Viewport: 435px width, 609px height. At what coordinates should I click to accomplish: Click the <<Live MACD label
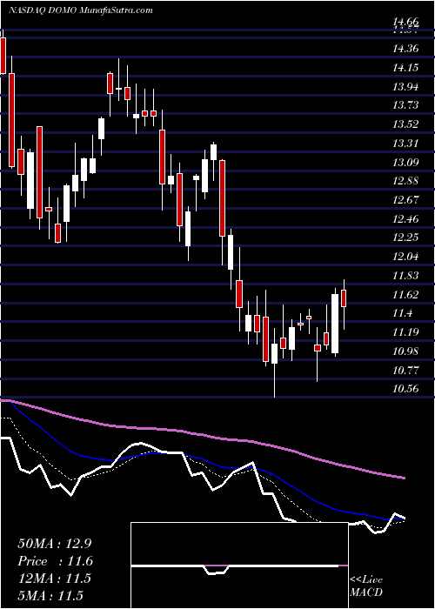point(366,586)
